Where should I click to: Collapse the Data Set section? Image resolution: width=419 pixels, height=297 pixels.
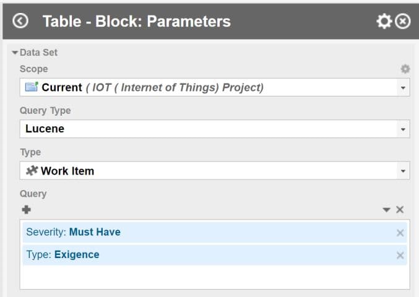15,53
